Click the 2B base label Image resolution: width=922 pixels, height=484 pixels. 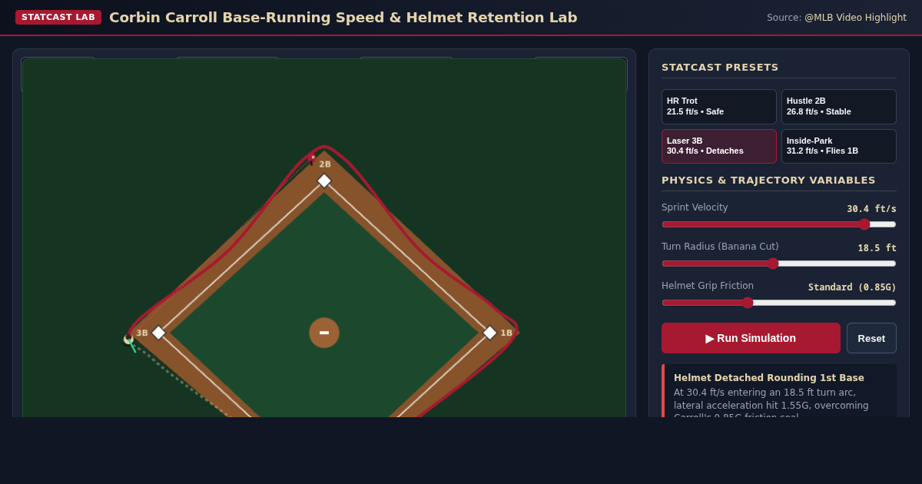point(325,164)
